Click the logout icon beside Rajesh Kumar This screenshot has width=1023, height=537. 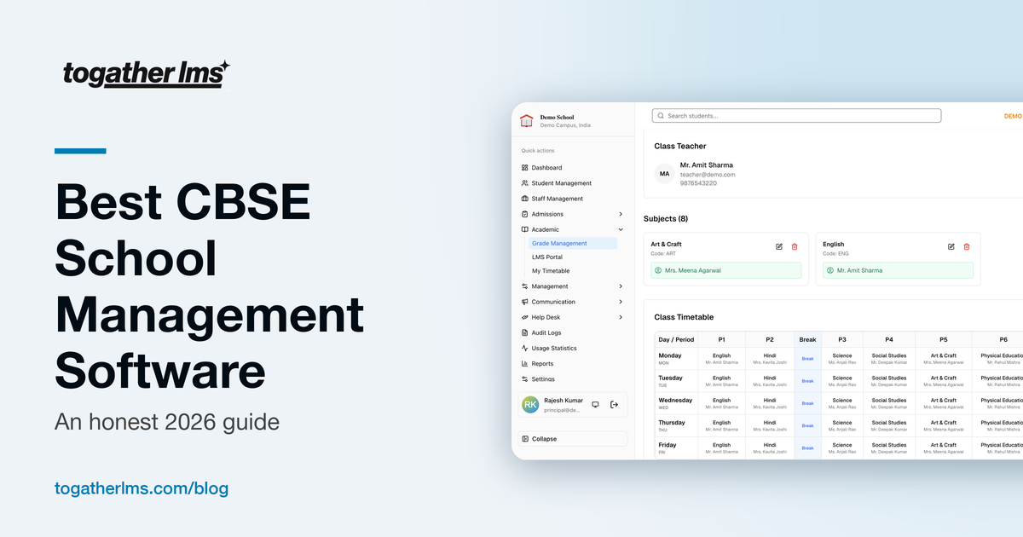pyautogui.click(x=614, y=405)
